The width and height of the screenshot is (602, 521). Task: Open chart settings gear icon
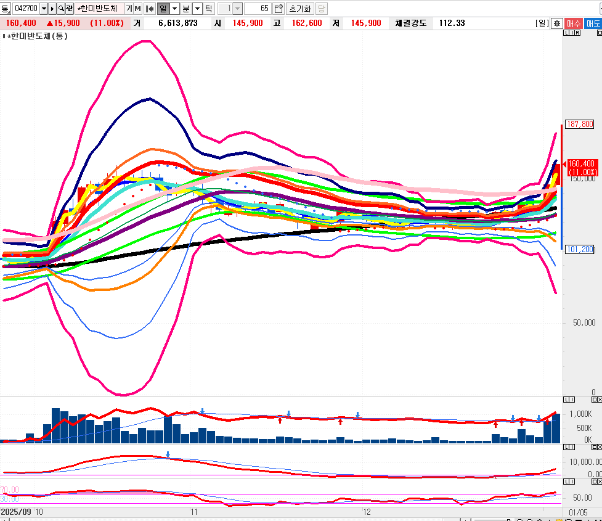[x=557, y=23]
